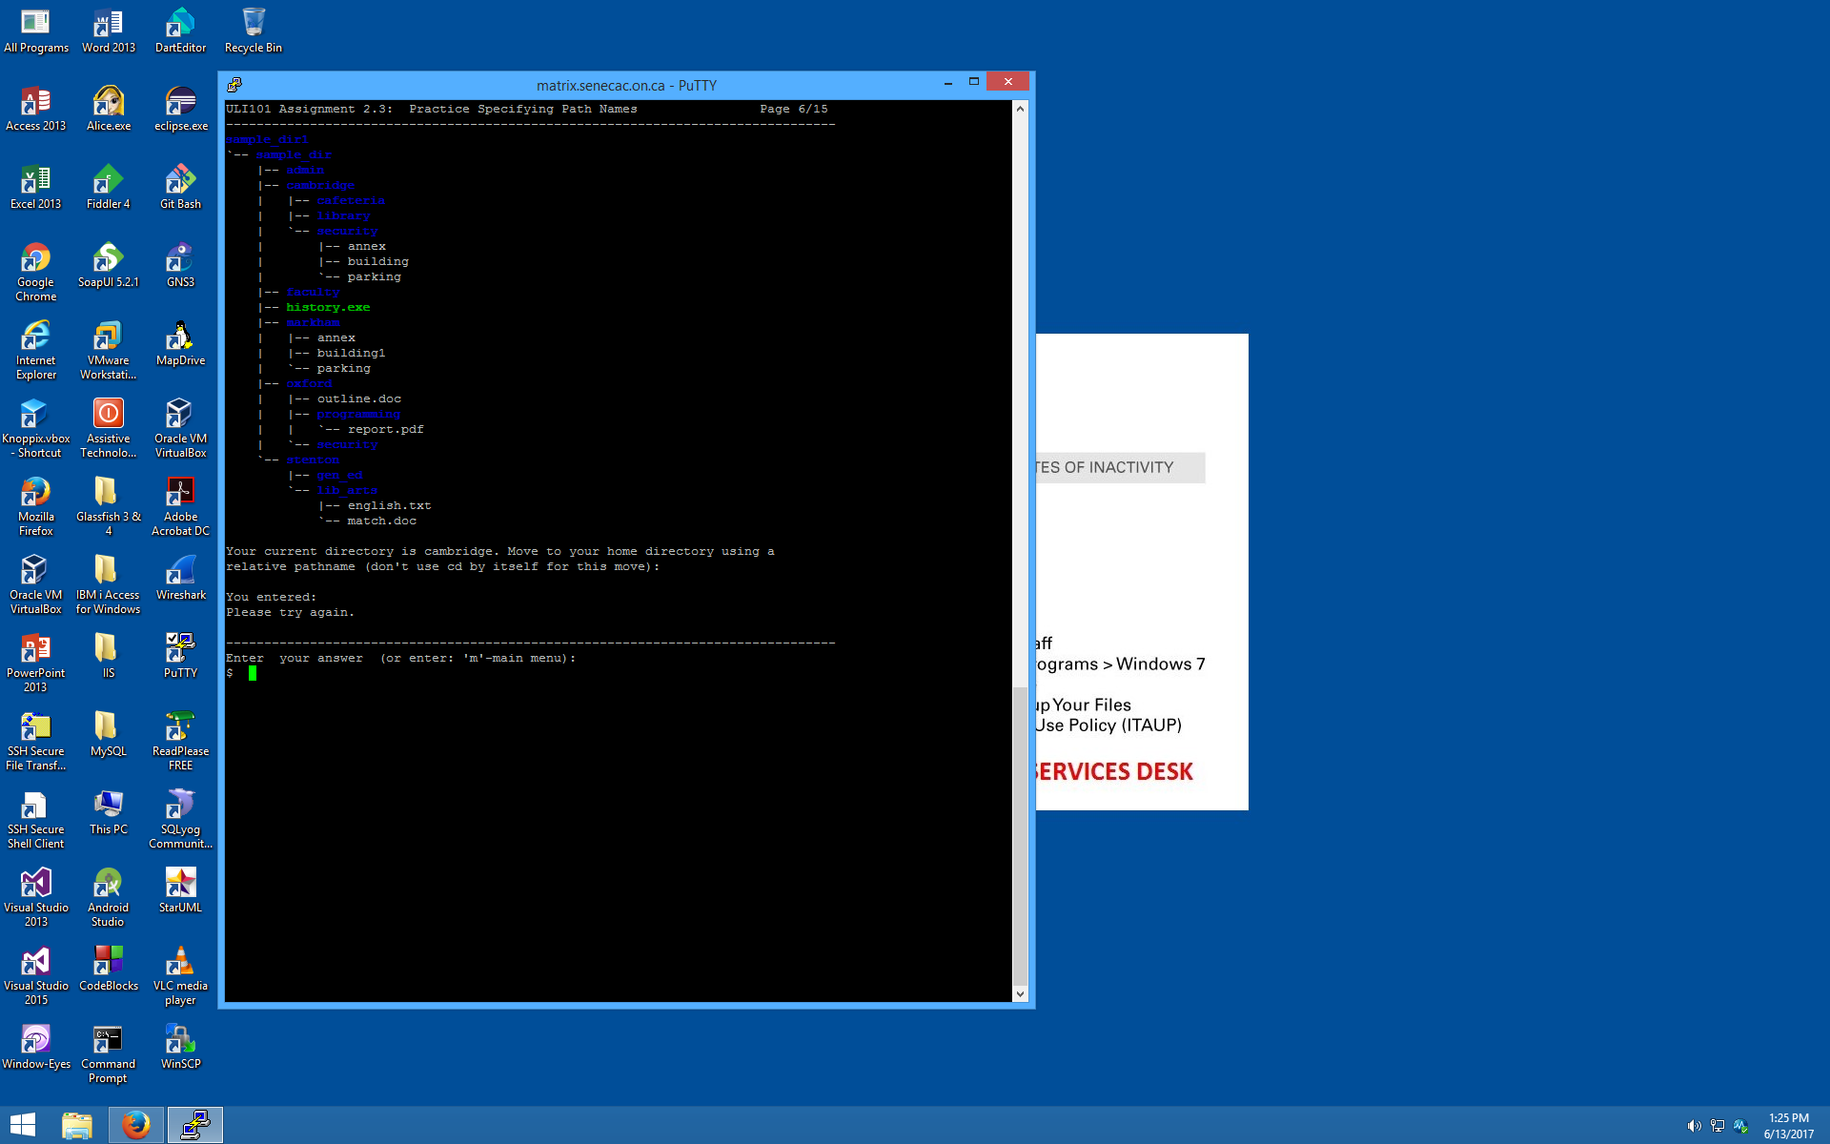Click the volume speaker tray icon
Viewport: 1830px width, 1144px height.
pos(1694,1126)
